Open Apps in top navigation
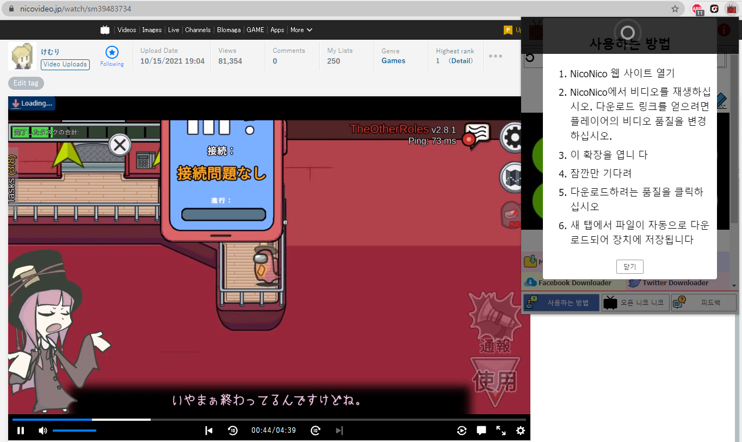742x442 pixels. tap(277, 30)
